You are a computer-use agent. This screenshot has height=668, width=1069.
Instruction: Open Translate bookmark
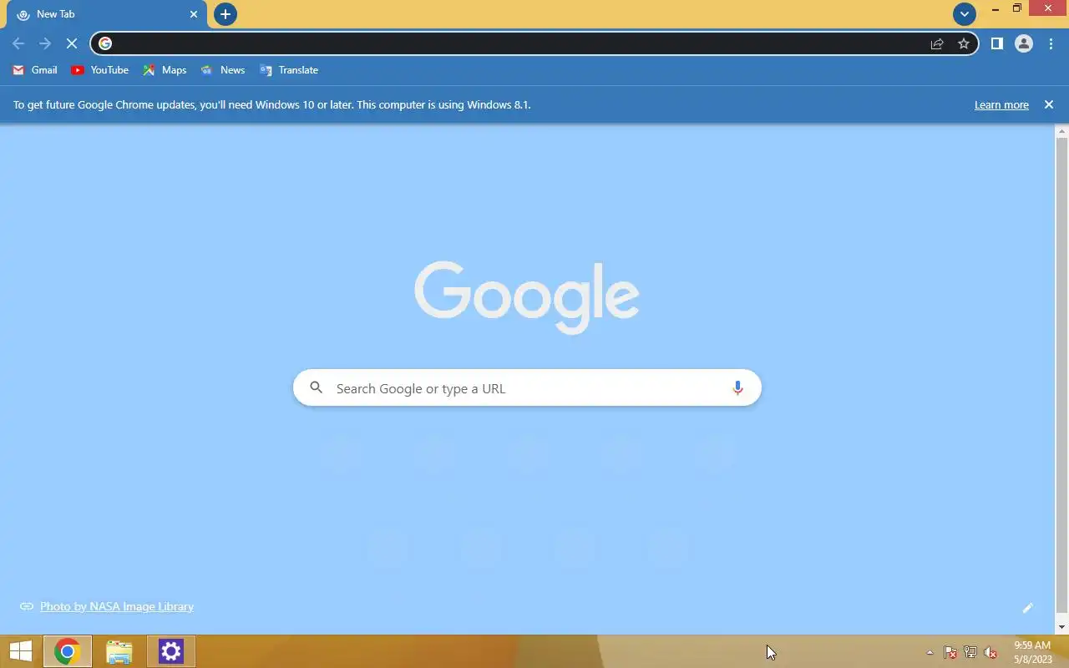tap(289, 70)
